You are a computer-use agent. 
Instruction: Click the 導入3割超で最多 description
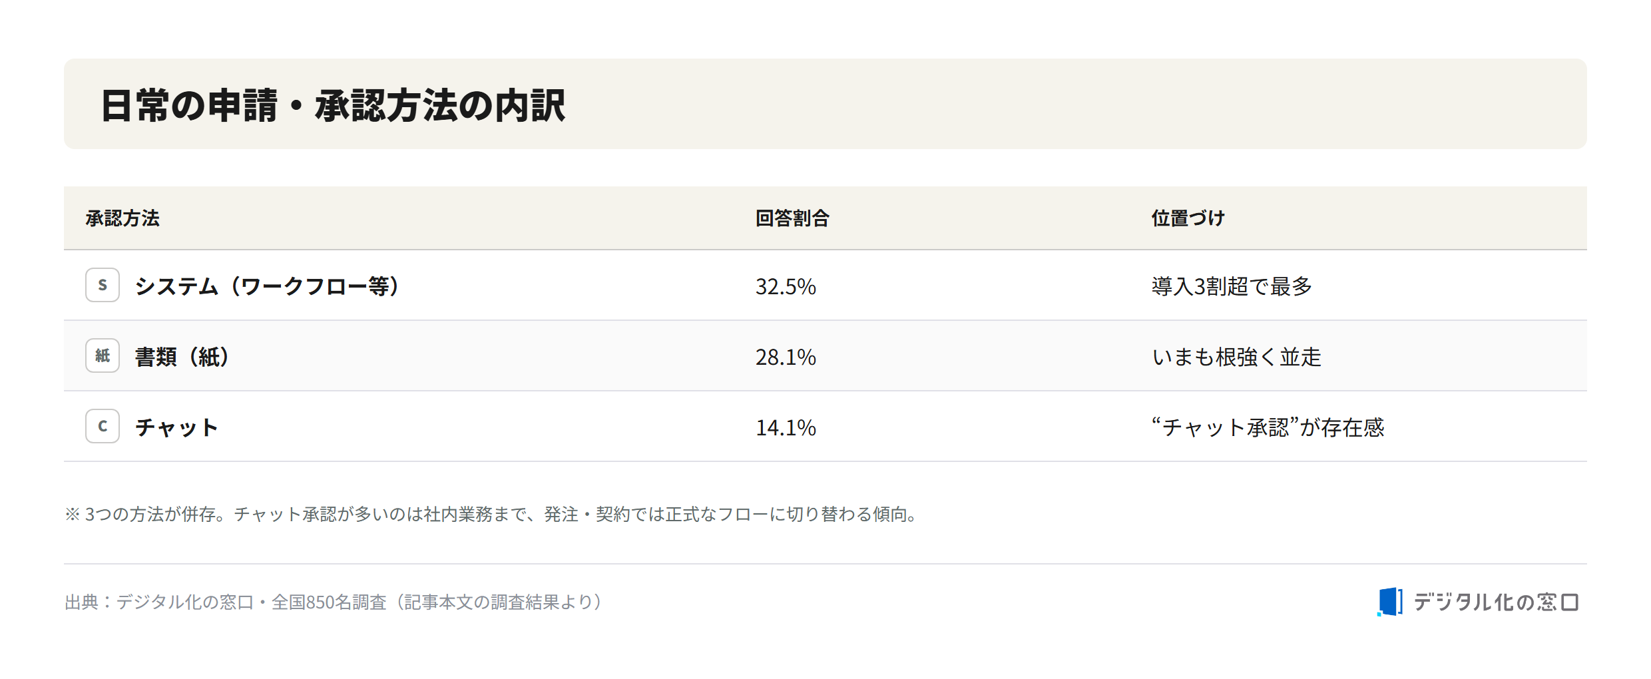coord(1232,286)
